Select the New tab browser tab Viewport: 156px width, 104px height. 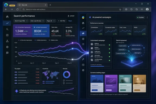coord(32,5)
